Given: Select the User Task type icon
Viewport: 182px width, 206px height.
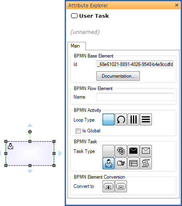Looking at the screenshot, I should 108,163.
